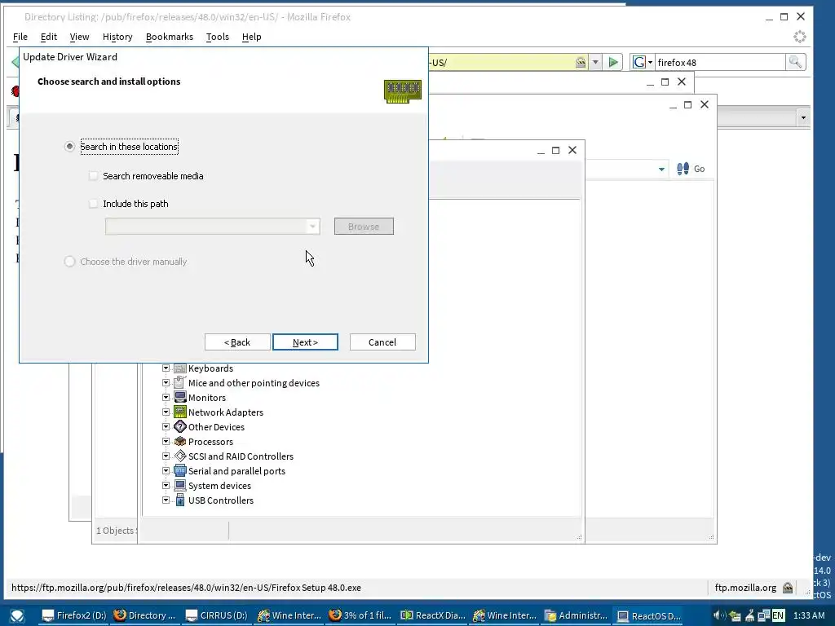
Task: Click the Serial and parallel ports icon
Action: [x=180, y=470]
